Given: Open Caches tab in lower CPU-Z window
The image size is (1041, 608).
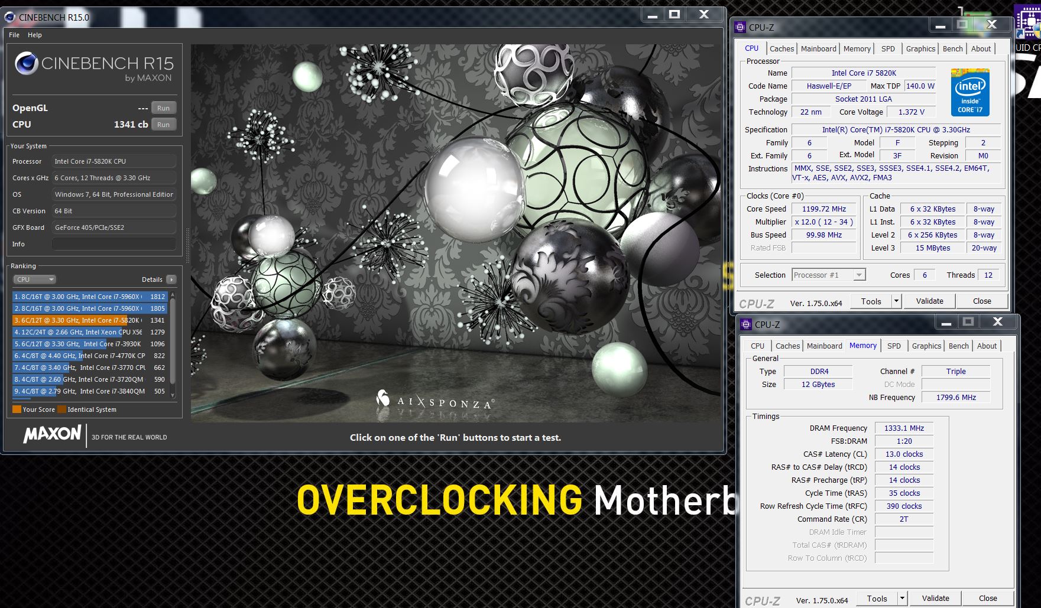Looking at the screenshot, I should pos(787,346).
